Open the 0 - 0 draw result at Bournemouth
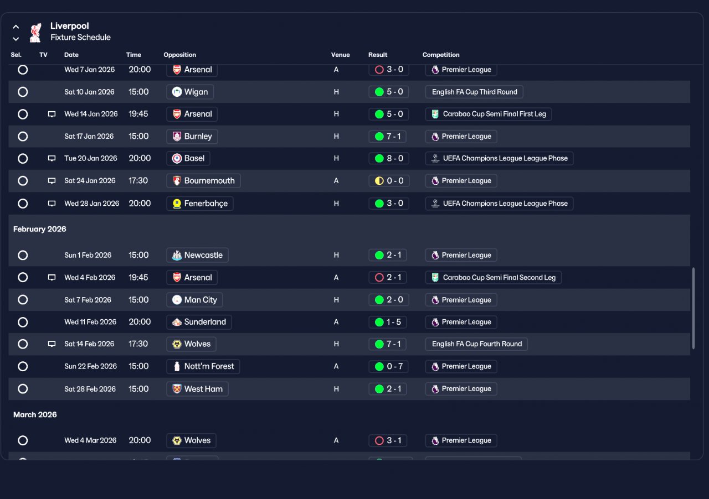 (x=389, y=180)
